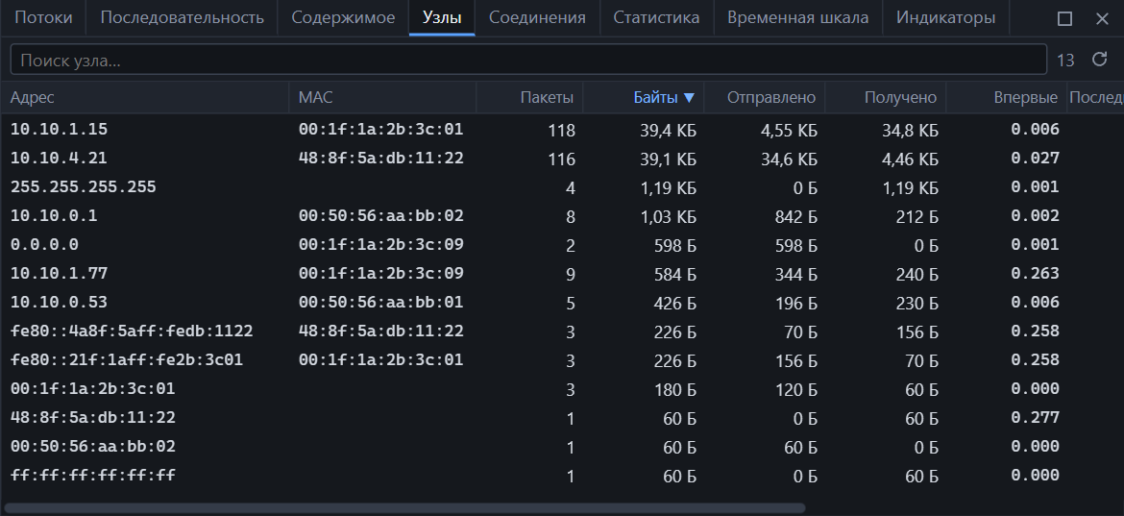
Task: Click the 39,4 КБ bytes value
Action: tap(668, 131)
